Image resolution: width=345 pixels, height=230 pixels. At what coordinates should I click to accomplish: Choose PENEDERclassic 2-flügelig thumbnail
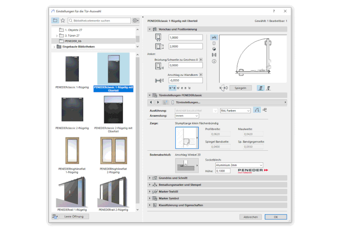tap(72, 110)
